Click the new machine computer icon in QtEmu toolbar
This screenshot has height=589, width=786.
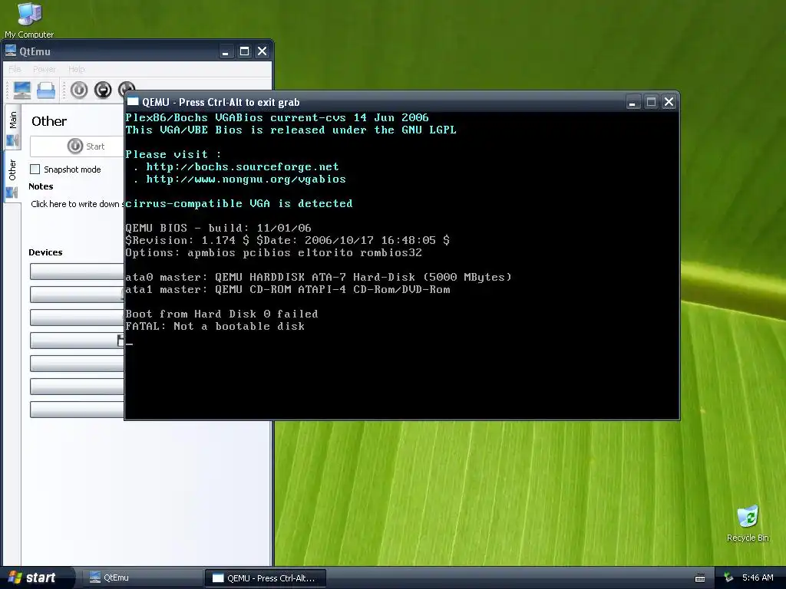pos(22,90)
